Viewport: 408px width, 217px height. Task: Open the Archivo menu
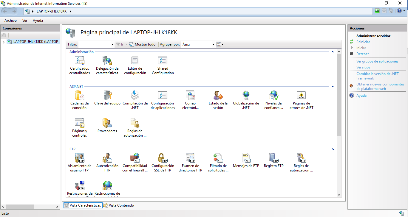[10, 21]
